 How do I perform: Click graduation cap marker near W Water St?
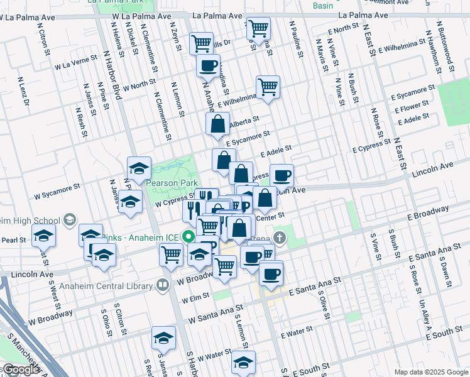tap(243, 363)
